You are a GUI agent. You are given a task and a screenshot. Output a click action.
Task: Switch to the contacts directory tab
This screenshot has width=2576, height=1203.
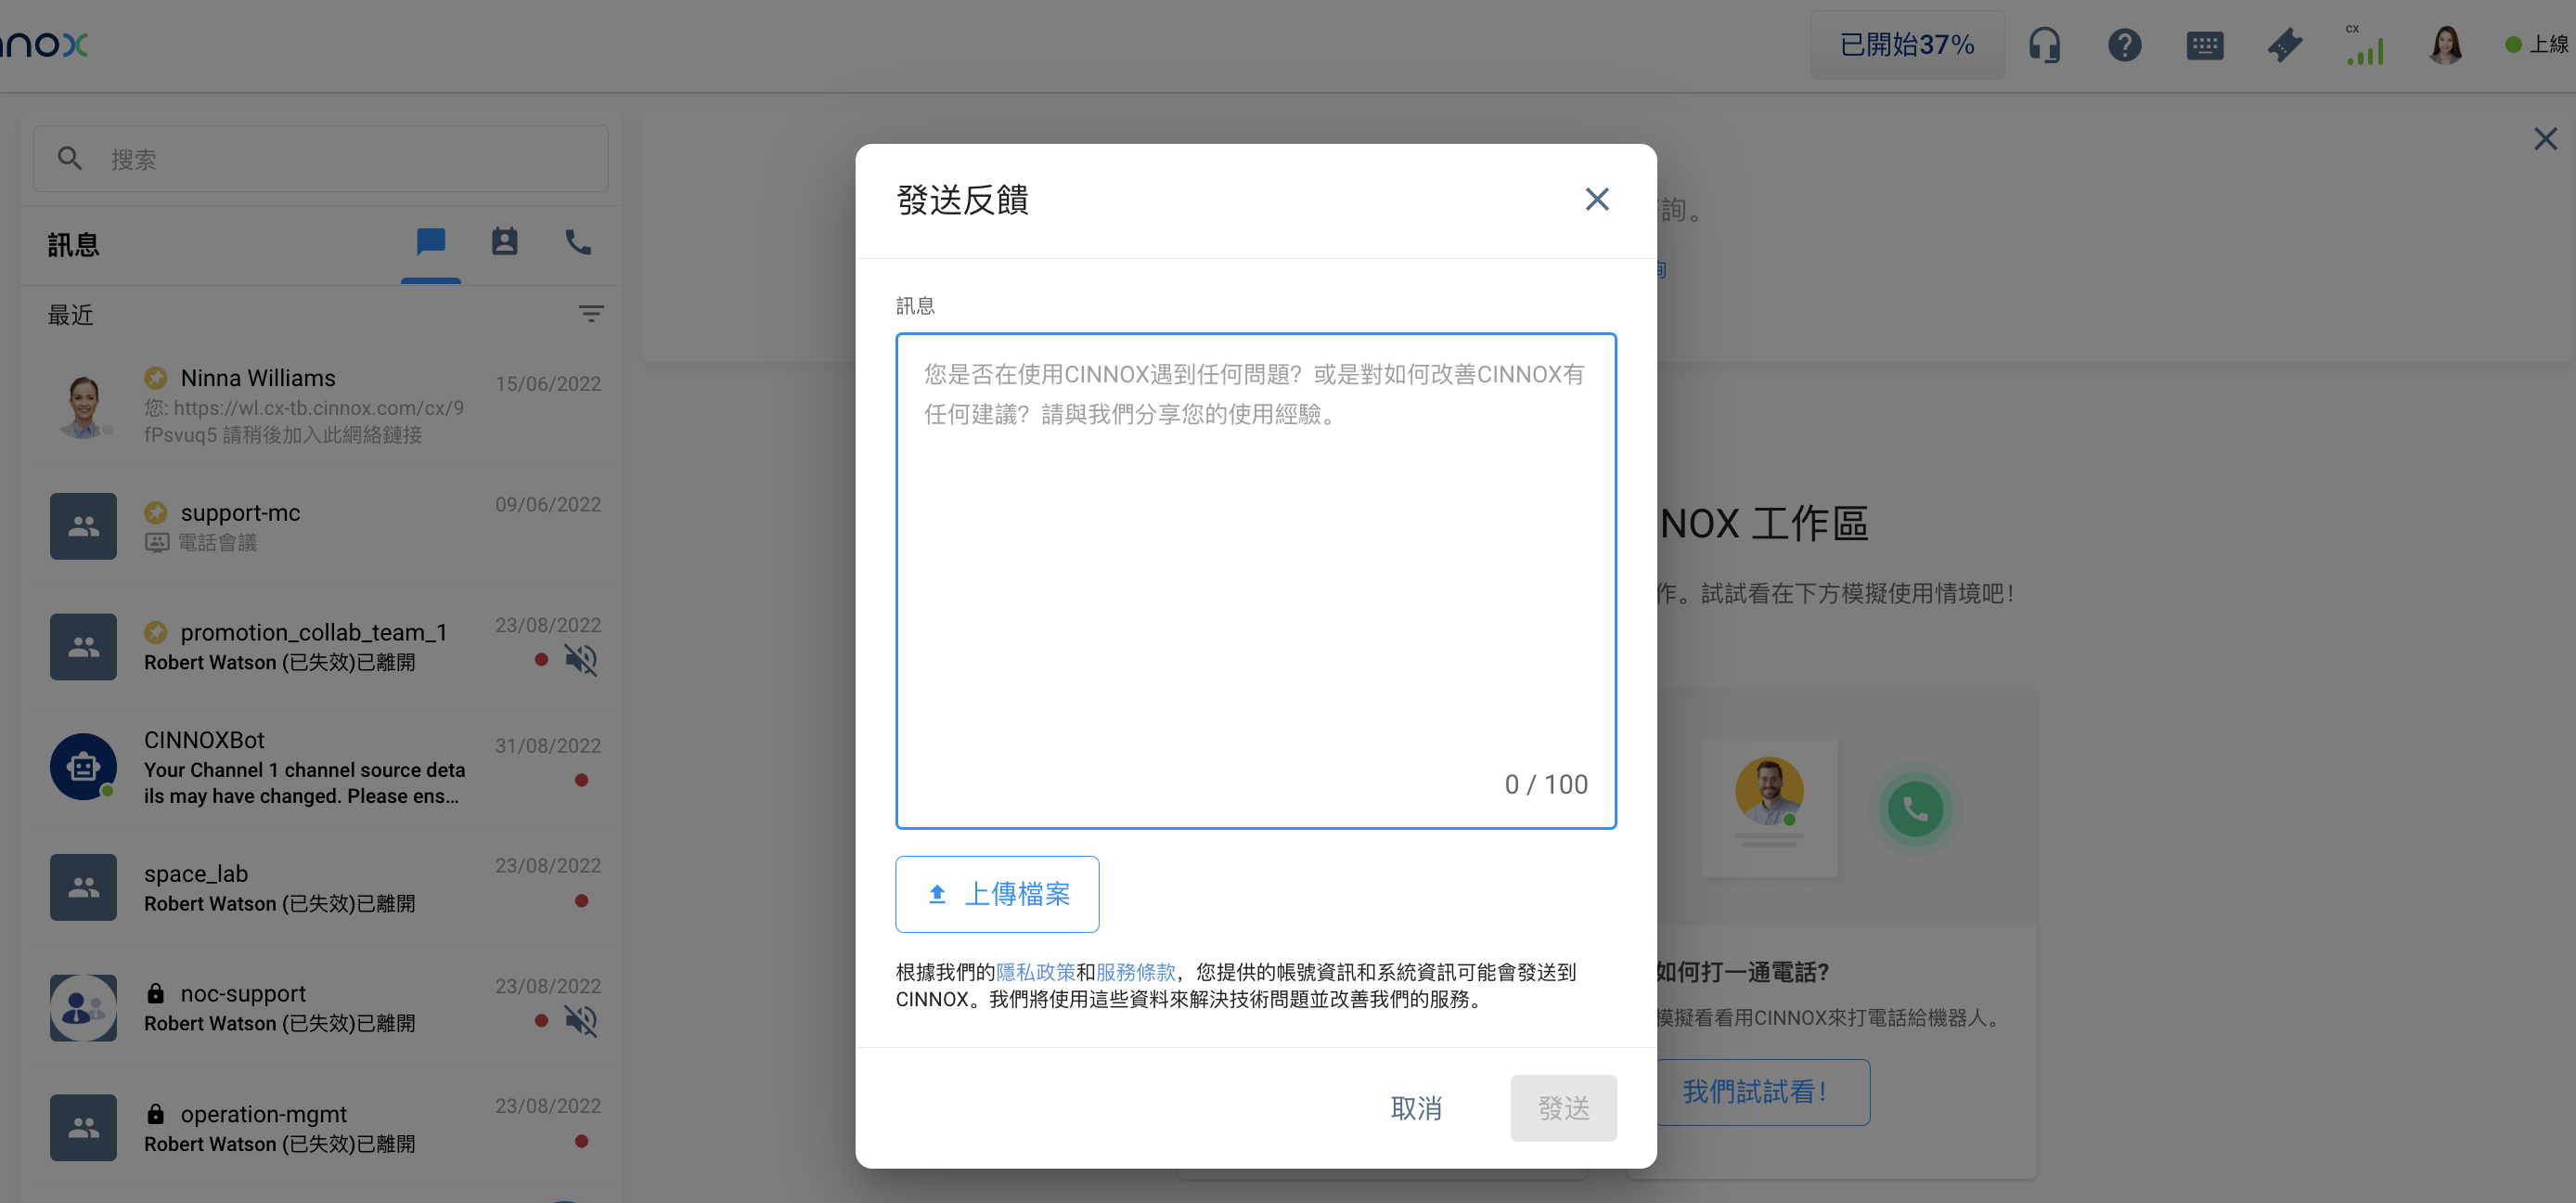coord(504,242)
